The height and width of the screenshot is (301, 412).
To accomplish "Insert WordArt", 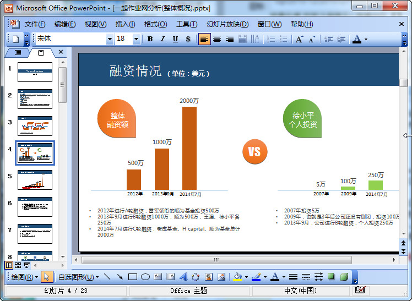I will [x=183, y=277].
